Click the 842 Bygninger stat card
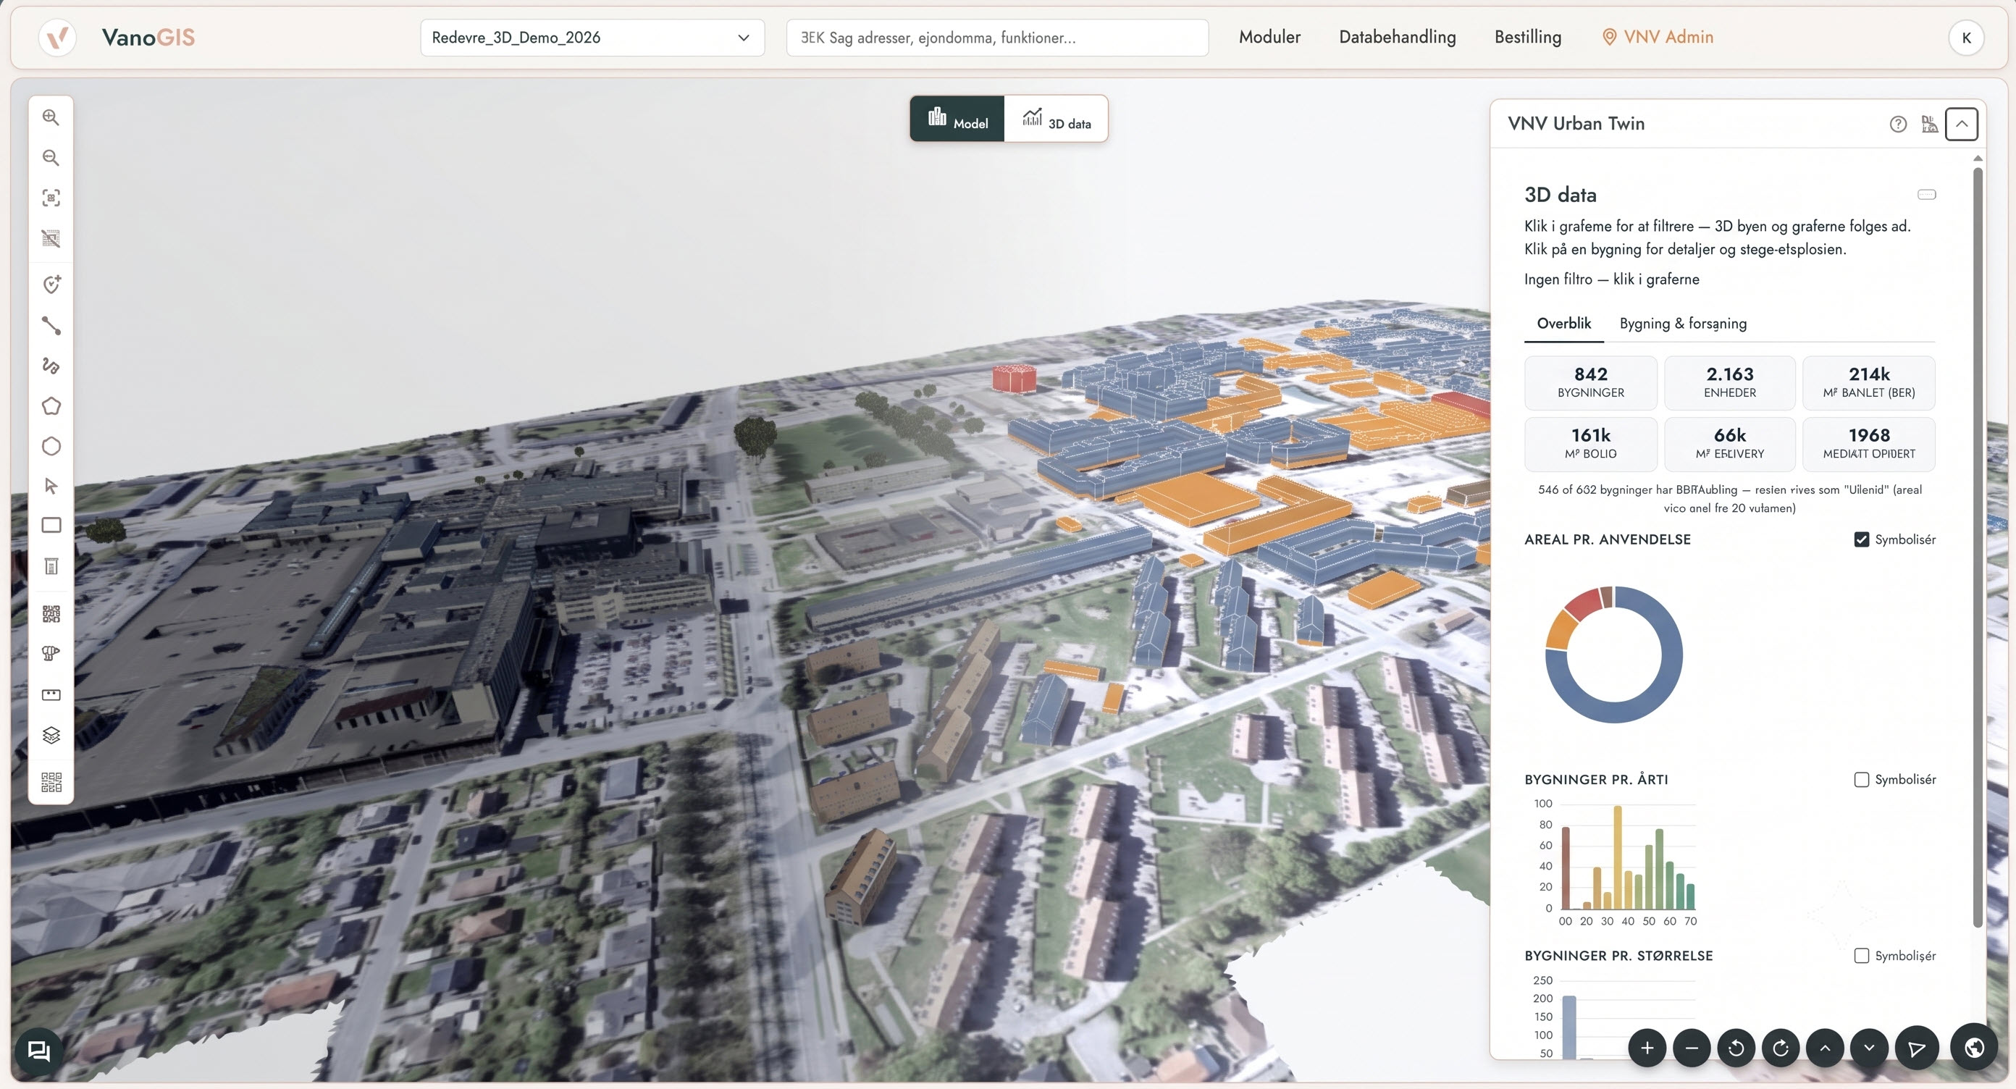 [x=1590, y=382]
